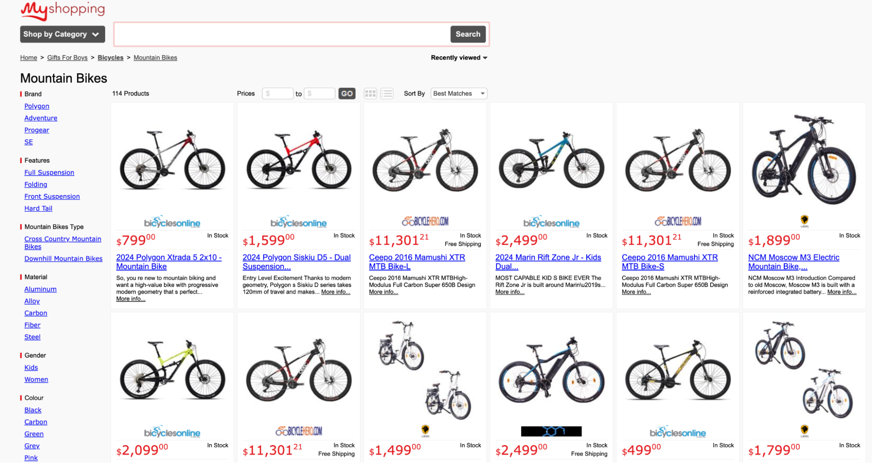Open Bicycles breadcrumb link
872x463 pixels.
(x=110, y=58)
